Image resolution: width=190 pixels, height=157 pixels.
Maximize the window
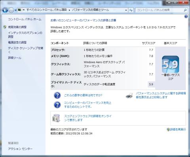(x=175, y=2)
